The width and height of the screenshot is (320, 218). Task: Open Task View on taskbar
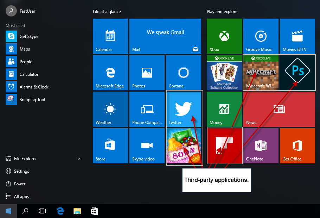tap(42, 211)
